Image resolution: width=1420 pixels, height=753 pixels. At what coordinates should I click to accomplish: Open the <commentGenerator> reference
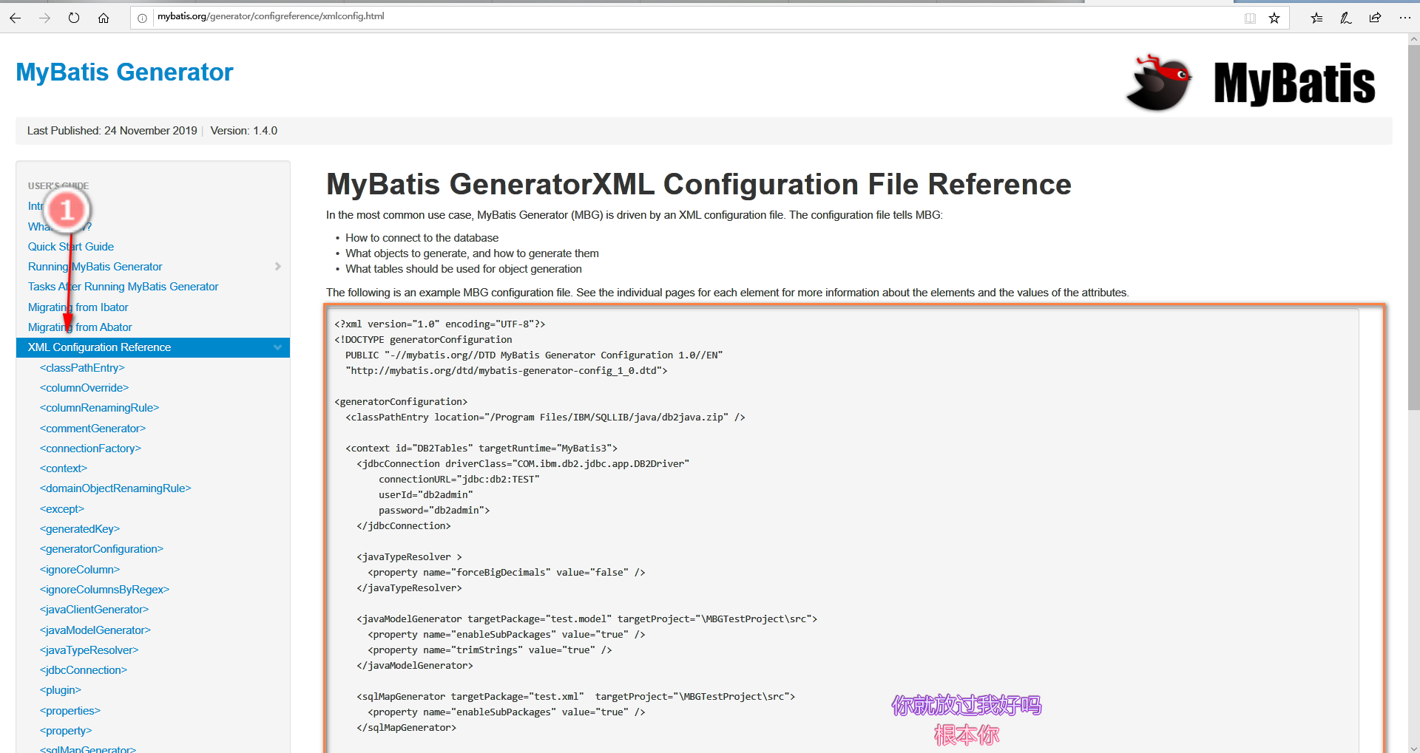pos(92,429)
